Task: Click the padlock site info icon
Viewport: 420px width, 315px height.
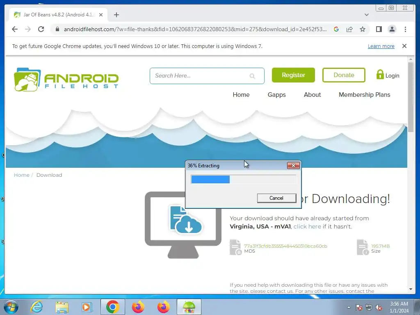Action: coord(57,29)
